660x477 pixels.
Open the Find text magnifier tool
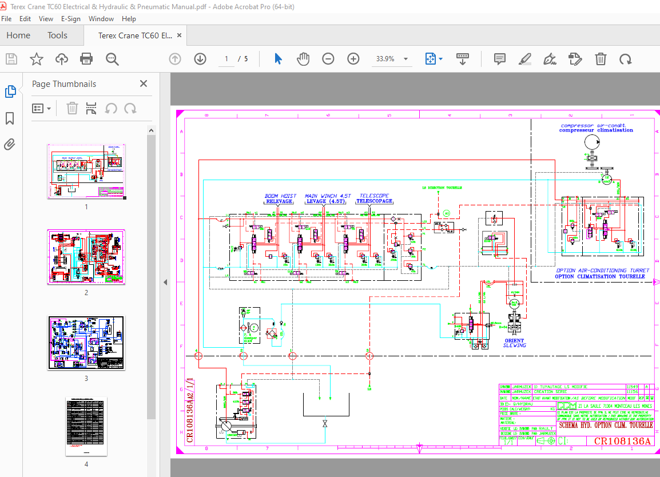pos(112,59)
